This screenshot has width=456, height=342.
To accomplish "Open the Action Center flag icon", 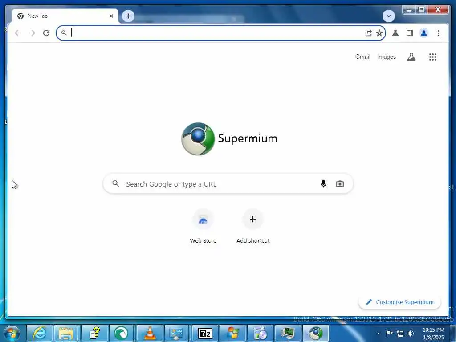I will 389,334.
